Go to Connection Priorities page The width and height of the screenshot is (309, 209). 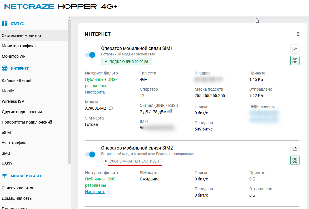27,122
